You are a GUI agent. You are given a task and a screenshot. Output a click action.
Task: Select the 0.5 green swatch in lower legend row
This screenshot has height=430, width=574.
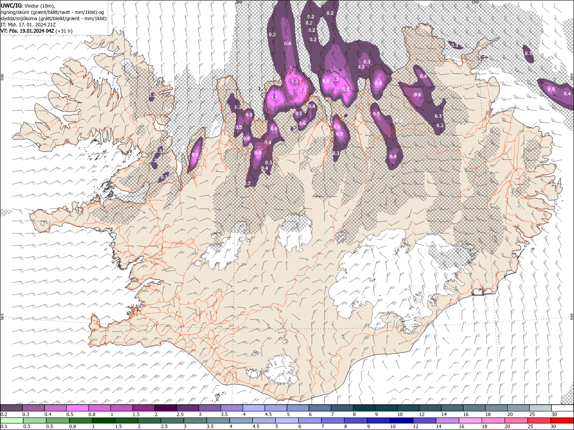pyautogui.click(x=57, y=421)
